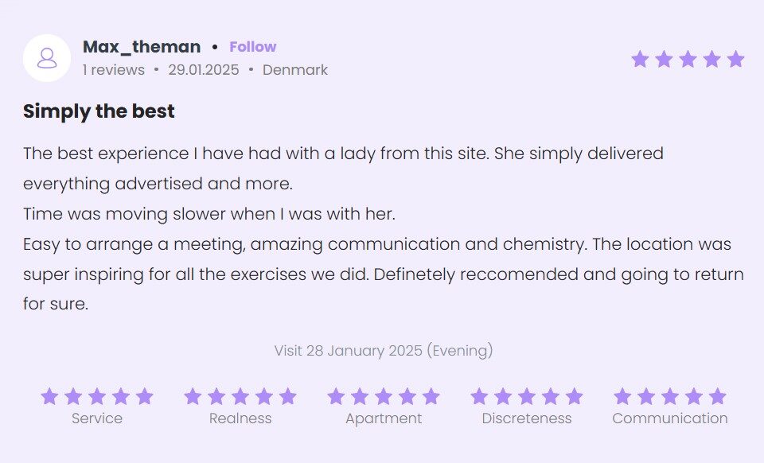Click third star of overall rating
Image resolution: width=764 pixels, height=463 pixels.
click(688, 59)
